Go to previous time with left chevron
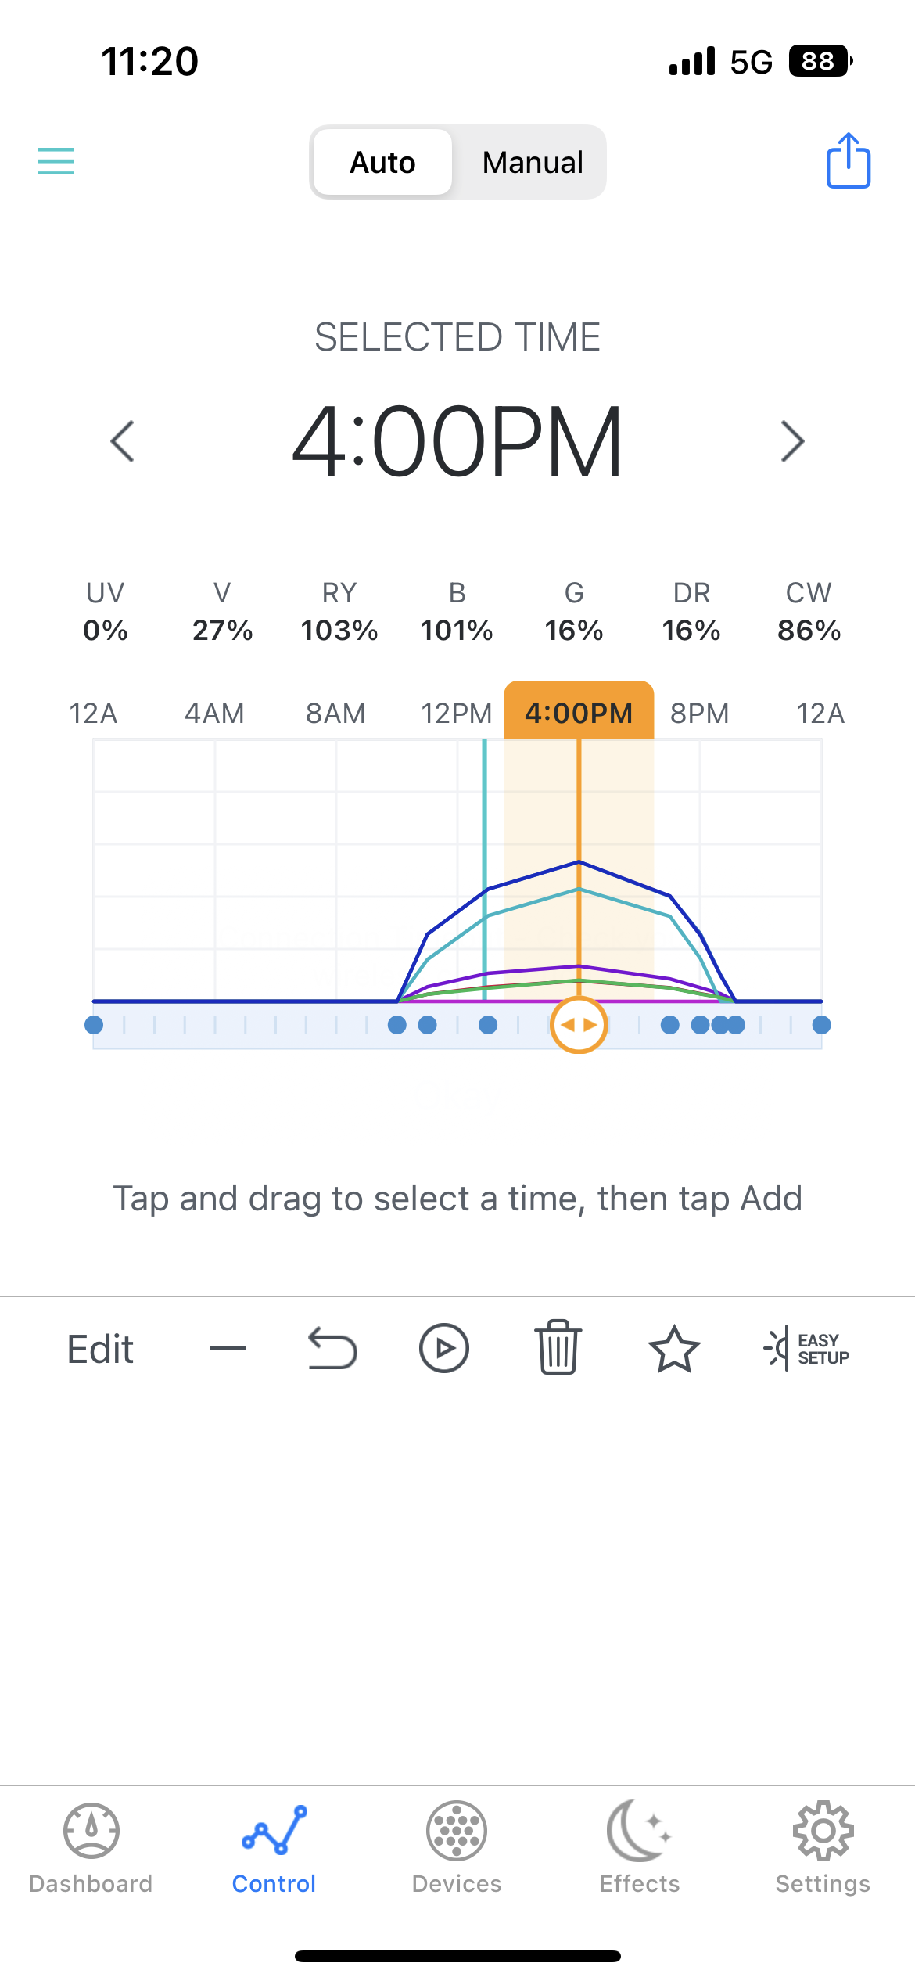 coord(123,441)
